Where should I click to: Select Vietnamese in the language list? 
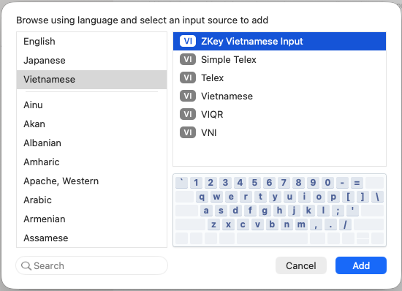pyautogui.click(x=92, y=80)
